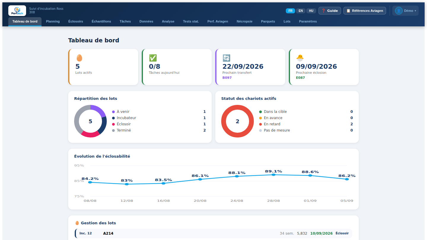Click the 10/09/2026 date in lot A214 row
Image resolution: width=427 pixels, height=240 pixels.
321,233
